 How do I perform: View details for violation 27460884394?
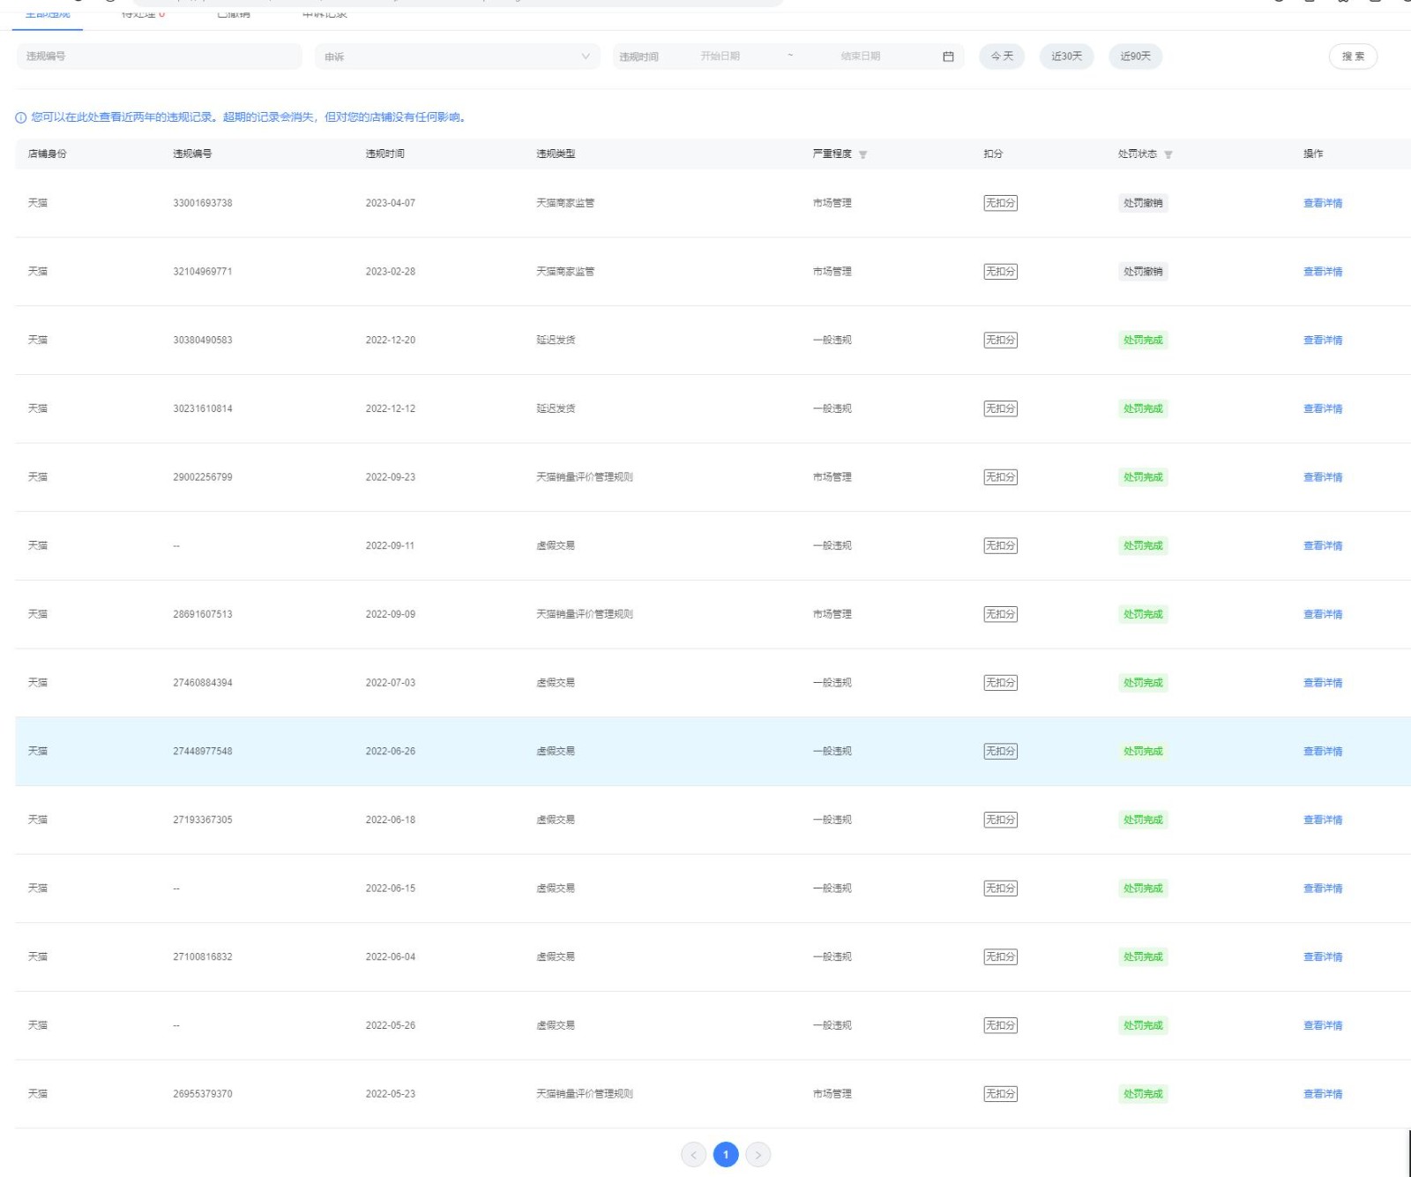pyautogui.click(x=1323, y=683)
